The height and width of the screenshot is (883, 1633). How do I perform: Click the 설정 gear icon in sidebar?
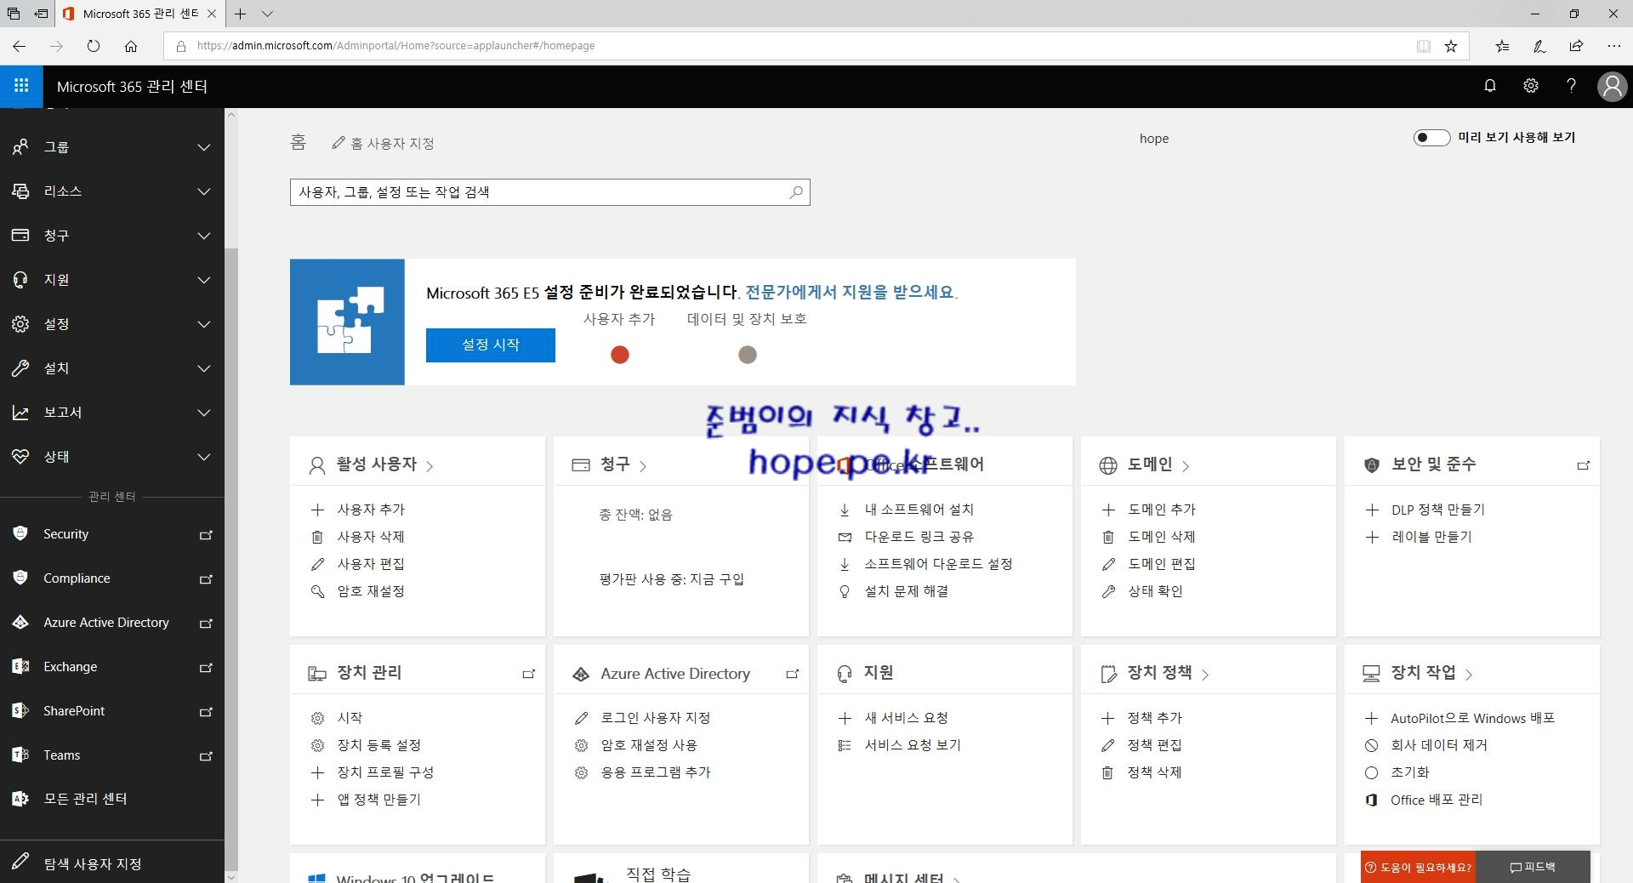[x=20, y=324]
